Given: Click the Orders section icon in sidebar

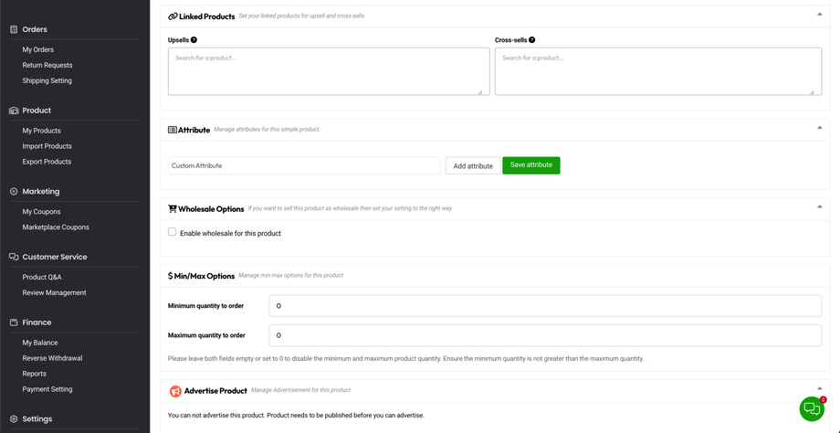Looking at the screenshot, I should click(14, 29).
